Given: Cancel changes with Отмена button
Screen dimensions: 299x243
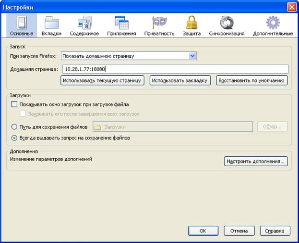Looking at the screenshot, I should click(239, 231).
